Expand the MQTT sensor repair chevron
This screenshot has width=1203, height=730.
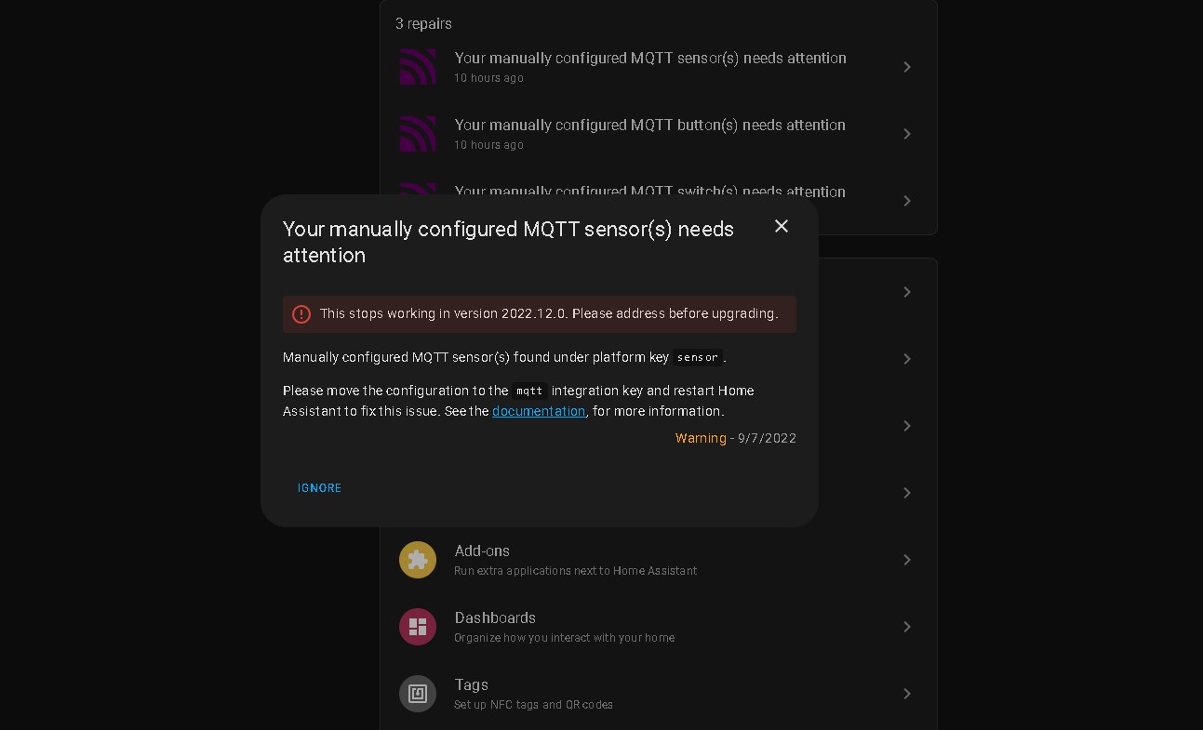coord(907,67)
